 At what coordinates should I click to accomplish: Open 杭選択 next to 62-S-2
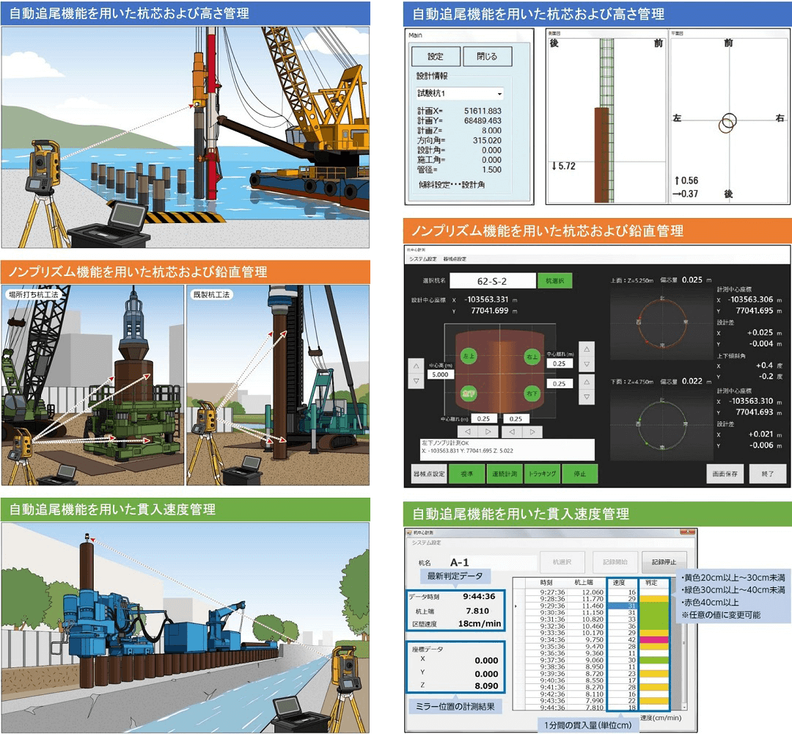(x=554, y=280)
